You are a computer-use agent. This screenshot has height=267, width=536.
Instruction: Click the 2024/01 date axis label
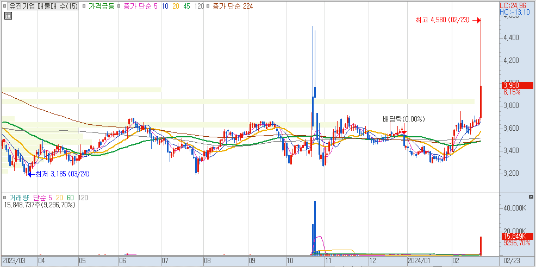click(420, 260)
